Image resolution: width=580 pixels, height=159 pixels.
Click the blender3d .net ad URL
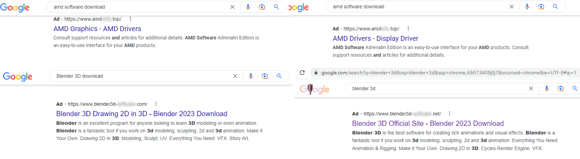tap(402, 114)
